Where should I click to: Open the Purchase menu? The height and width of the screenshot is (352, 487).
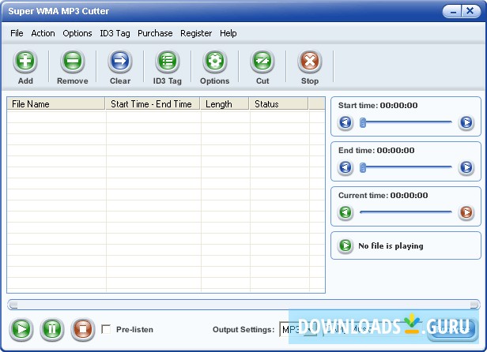155,33
